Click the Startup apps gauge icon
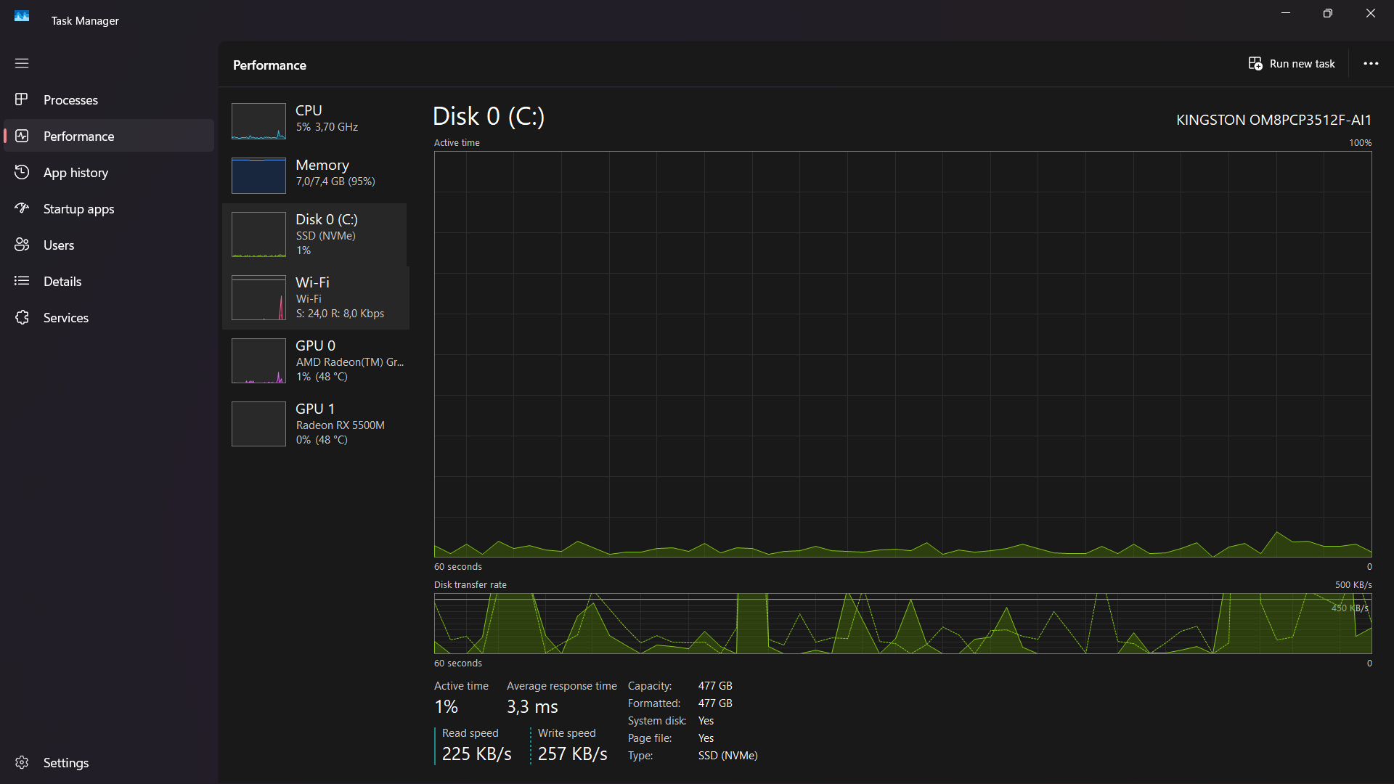Viewport: 1394px width, 784px height. tap(22, 208)
